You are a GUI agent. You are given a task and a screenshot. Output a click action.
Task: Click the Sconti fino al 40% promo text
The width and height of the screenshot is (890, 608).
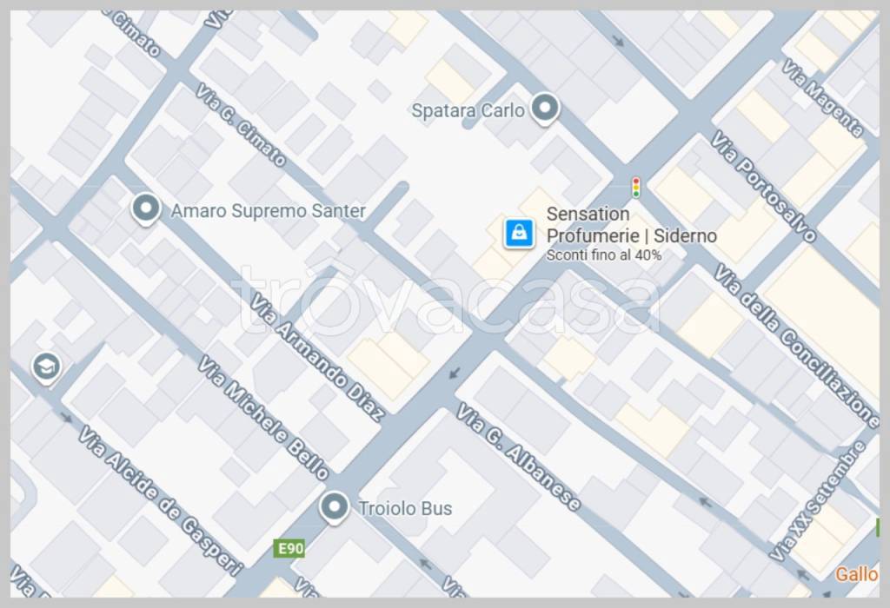603,255
